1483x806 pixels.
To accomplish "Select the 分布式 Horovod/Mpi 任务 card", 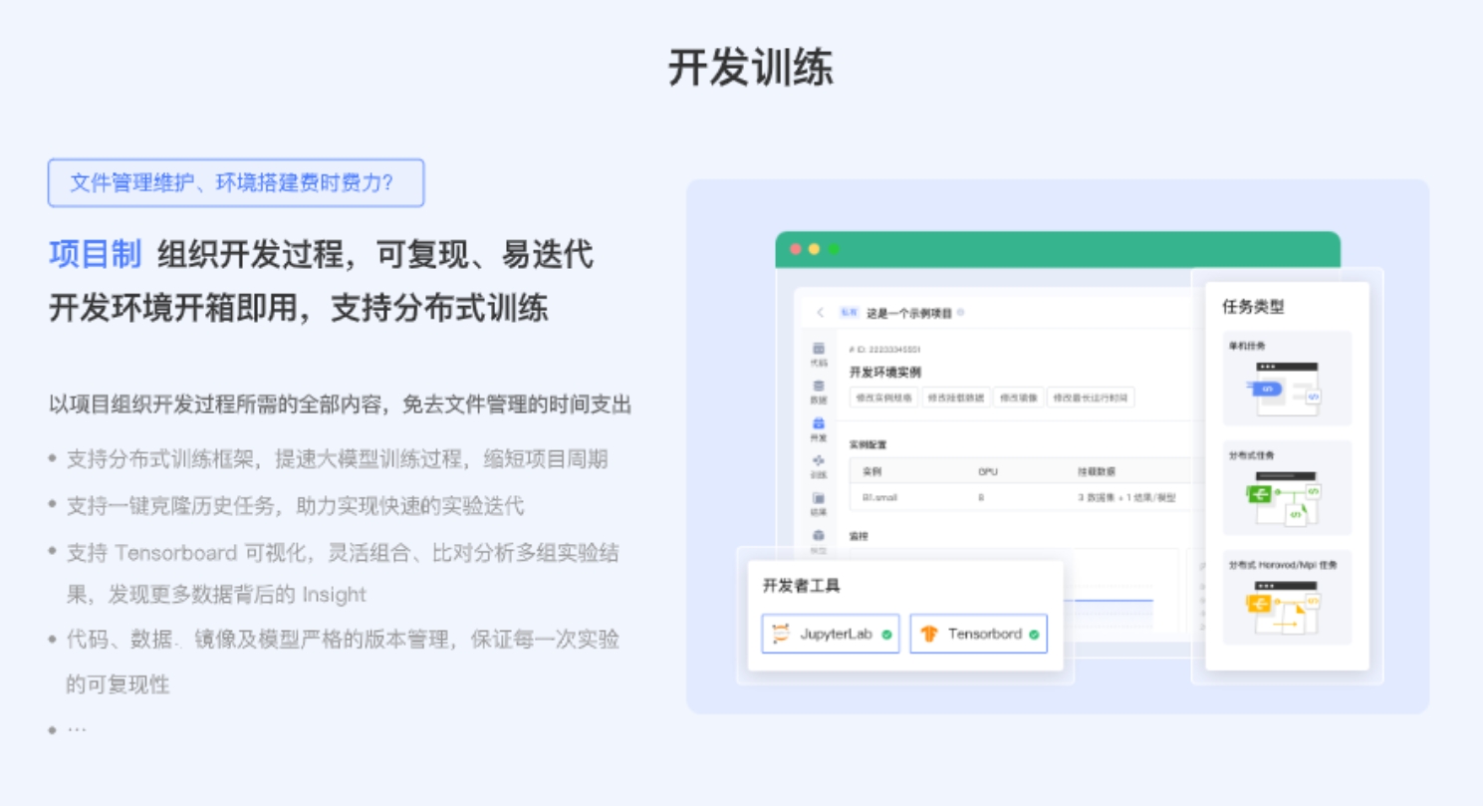I will click(1287, 598).
